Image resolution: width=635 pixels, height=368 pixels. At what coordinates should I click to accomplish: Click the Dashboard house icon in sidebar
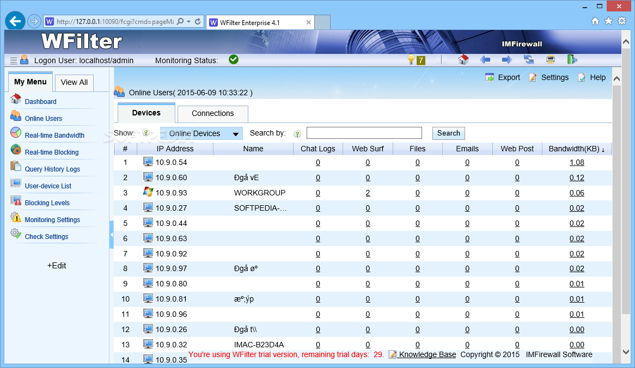16,99
